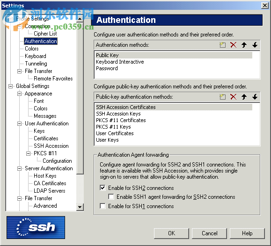Open Keys under User Authentication
The image size is (271, 246).
pos(39,131)
